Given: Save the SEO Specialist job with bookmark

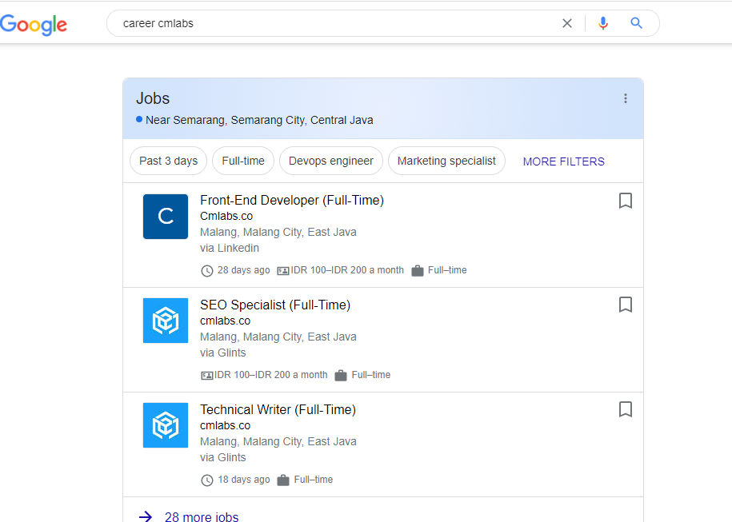Looking at the screenshot, I should [625, 305].
